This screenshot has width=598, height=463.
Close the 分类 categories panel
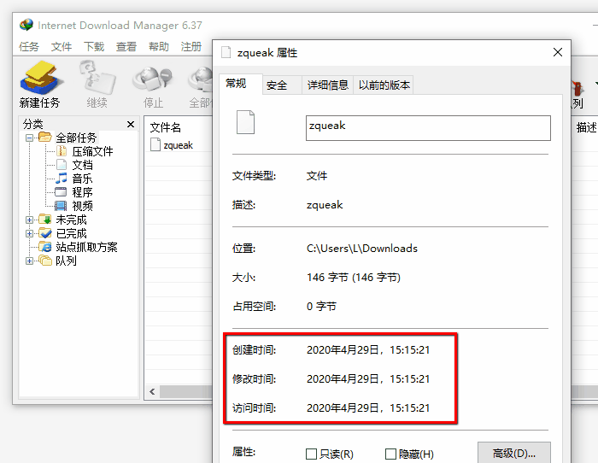point(131,125)
